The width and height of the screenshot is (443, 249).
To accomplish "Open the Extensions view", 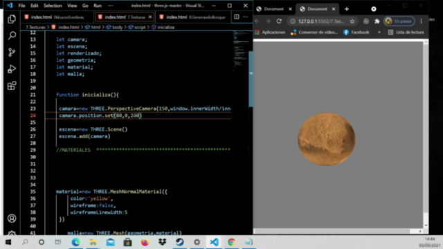I will [12, 86].
